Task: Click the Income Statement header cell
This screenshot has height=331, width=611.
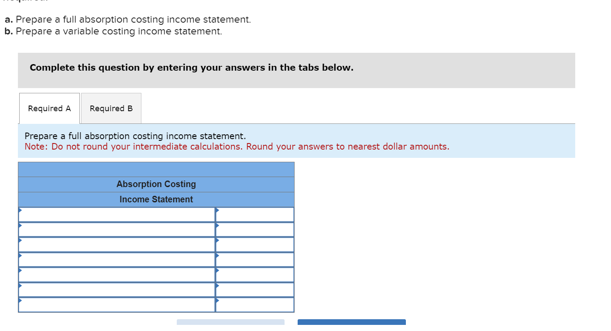Action: pyautogui.click(x=156, y=199)
